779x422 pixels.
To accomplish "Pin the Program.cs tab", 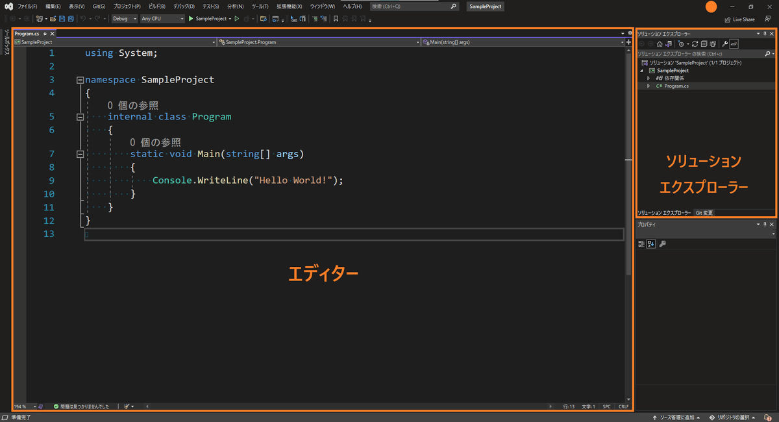I will point(45,33).
